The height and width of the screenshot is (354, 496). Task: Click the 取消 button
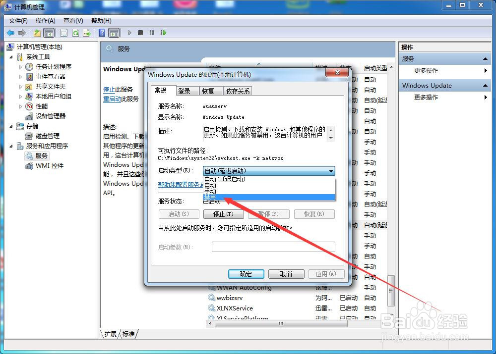coord(286,274)
